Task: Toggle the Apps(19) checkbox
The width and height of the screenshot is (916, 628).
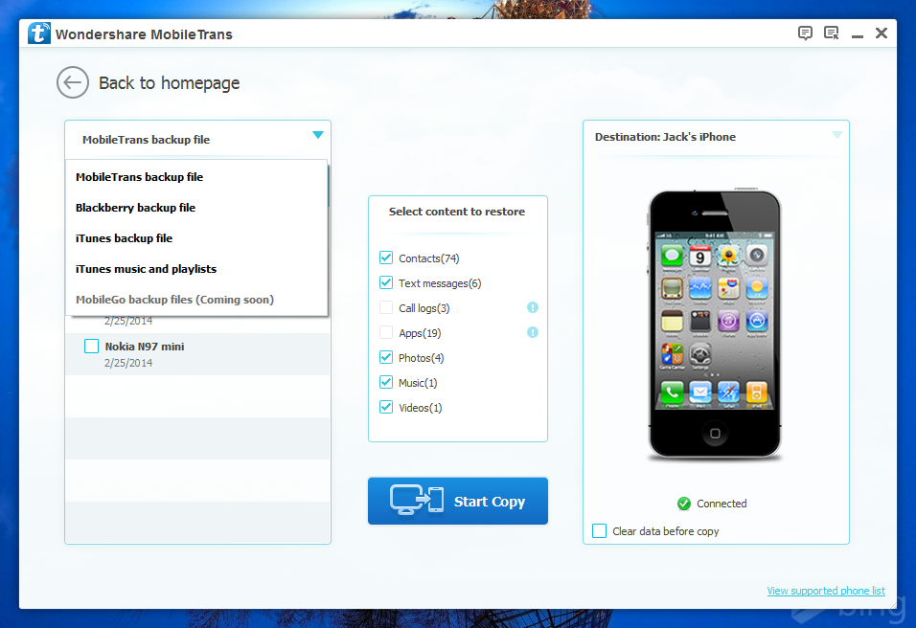Action: (385, 333)
